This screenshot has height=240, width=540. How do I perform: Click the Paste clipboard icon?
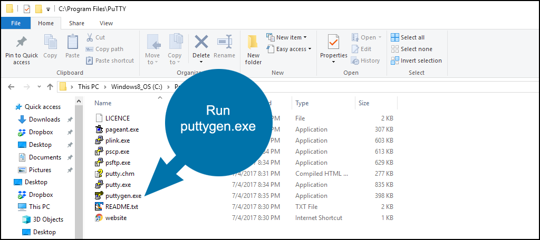click(x=72, y=43)
